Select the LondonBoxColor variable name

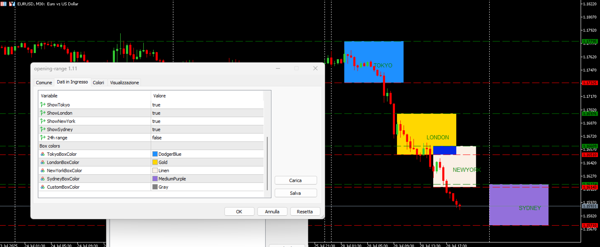coord(63,162)
